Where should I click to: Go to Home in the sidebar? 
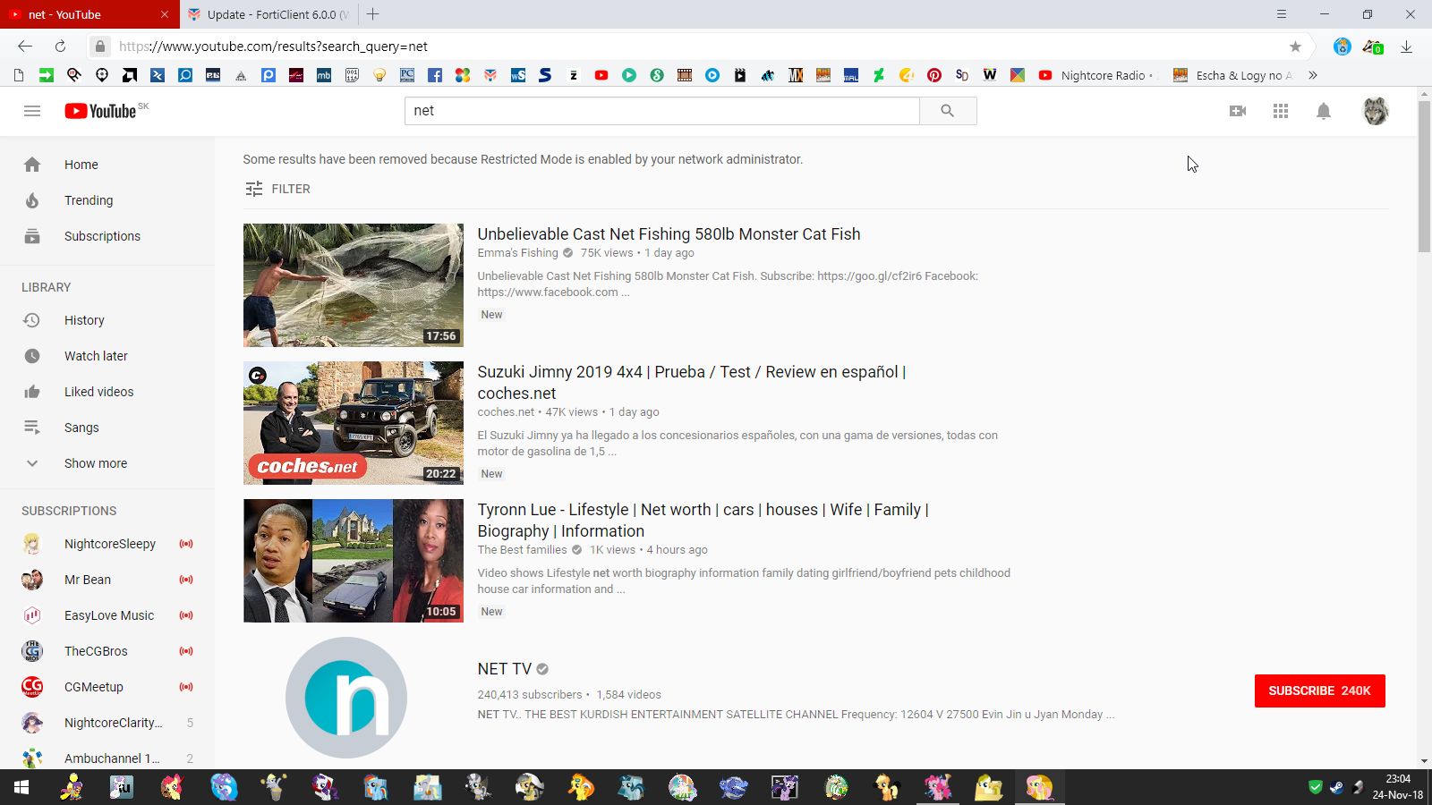(107, 165)
